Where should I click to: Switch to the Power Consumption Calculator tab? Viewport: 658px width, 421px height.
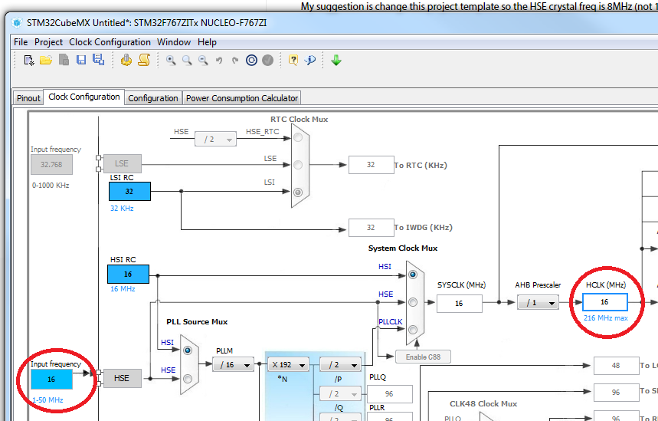click(x=242, y=98)
